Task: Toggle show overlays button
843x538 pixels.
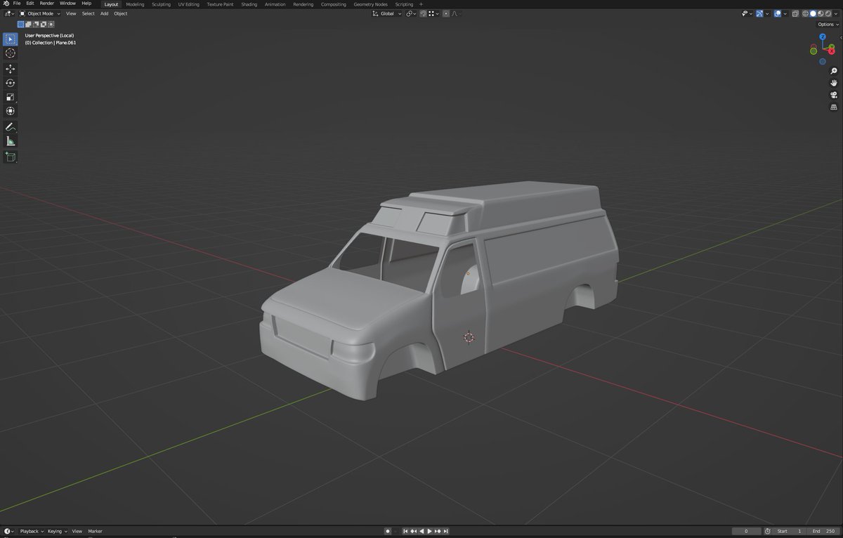Action: pos(778,13)
